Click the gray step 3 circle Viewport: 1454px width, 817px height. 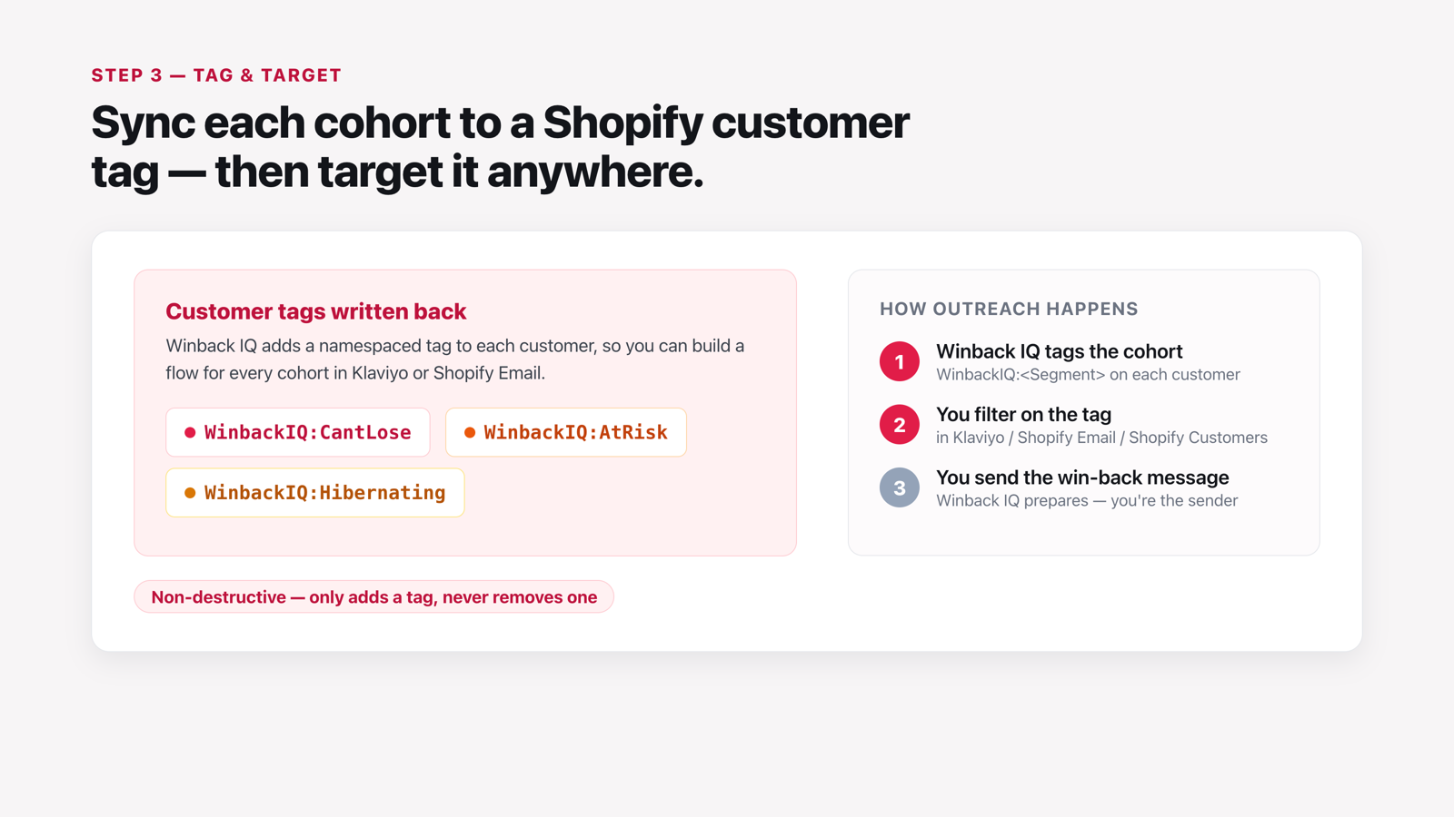(900, 487)
